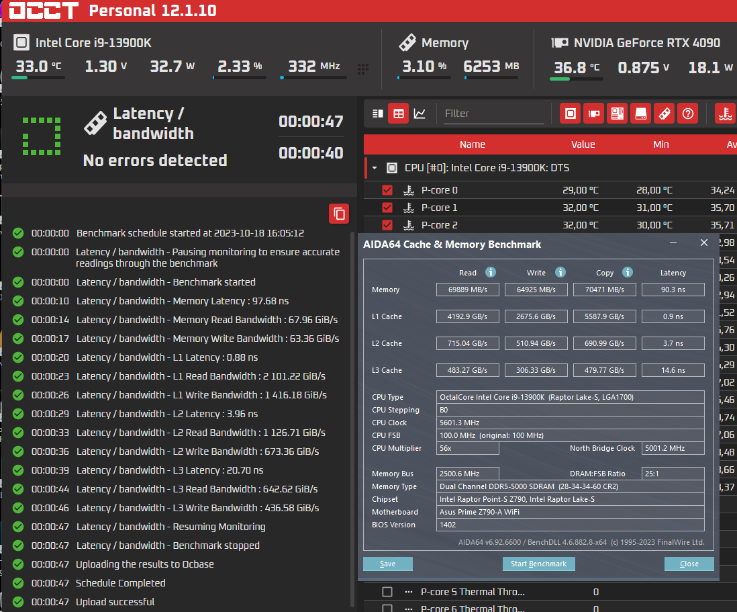Viewport: 737px width, 612px height.
Task: Click the RAM stick icon next to Memory
Action: tap(407, 42)
